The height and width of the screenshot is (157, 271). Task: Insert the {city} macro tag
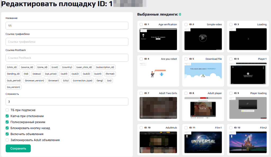[66, 80]
